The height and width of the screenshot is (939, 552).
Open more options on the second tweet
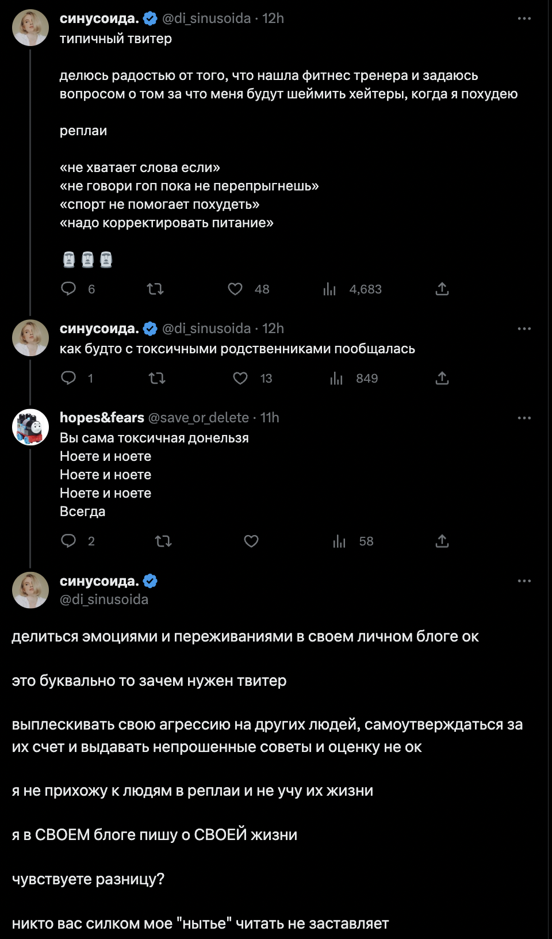(524, 329)
